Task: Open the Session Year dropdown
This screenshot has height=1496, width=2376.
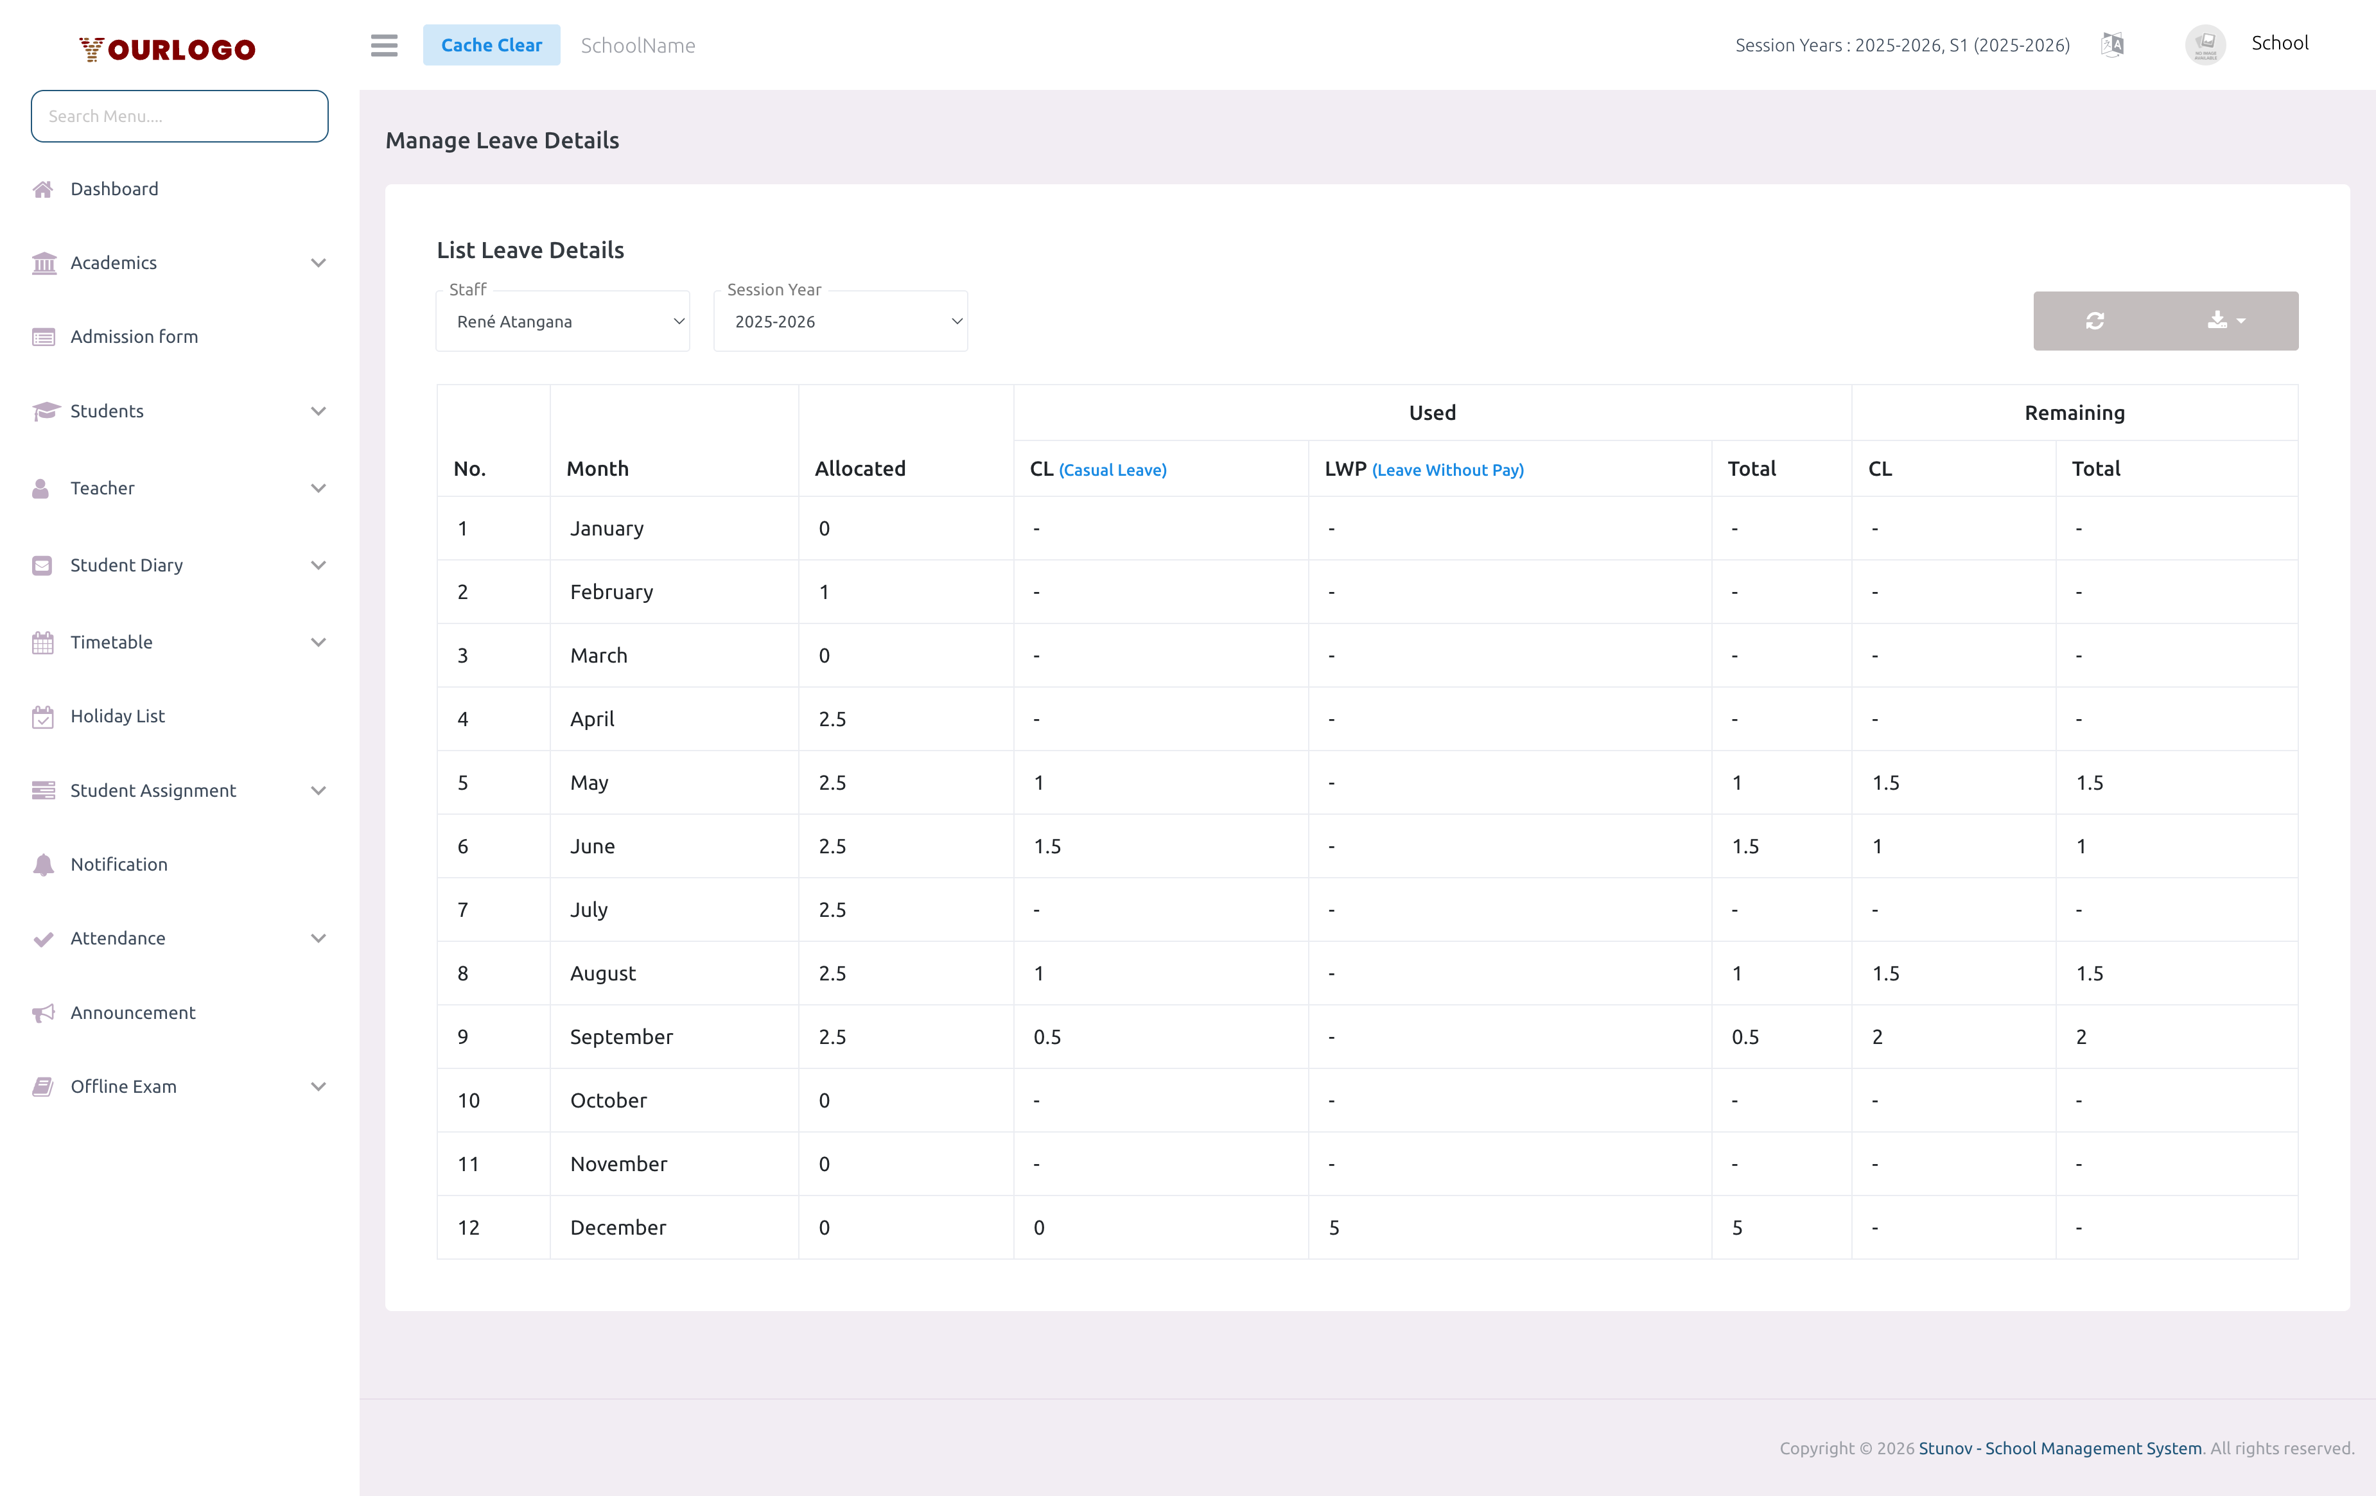Action: (x=840, y=322)
